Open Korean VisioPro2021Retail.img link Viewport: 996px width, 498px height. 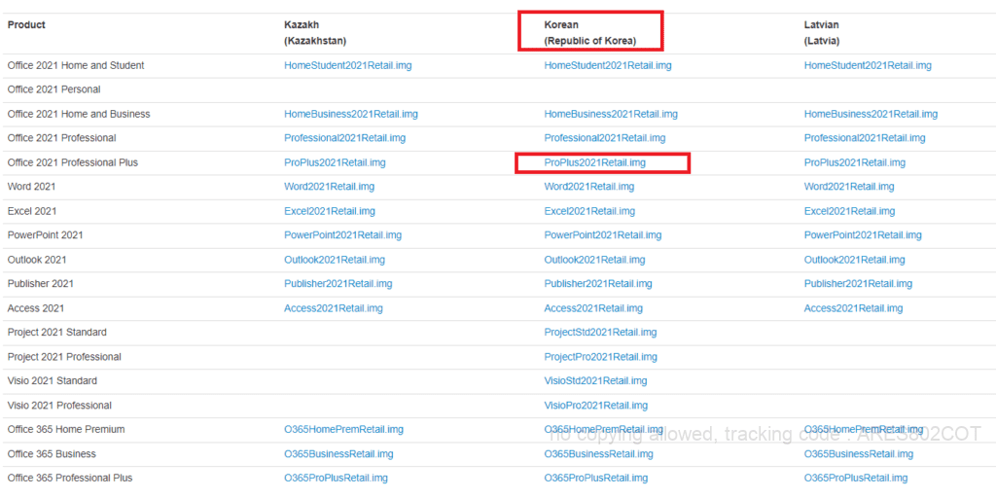coord(596,406)
